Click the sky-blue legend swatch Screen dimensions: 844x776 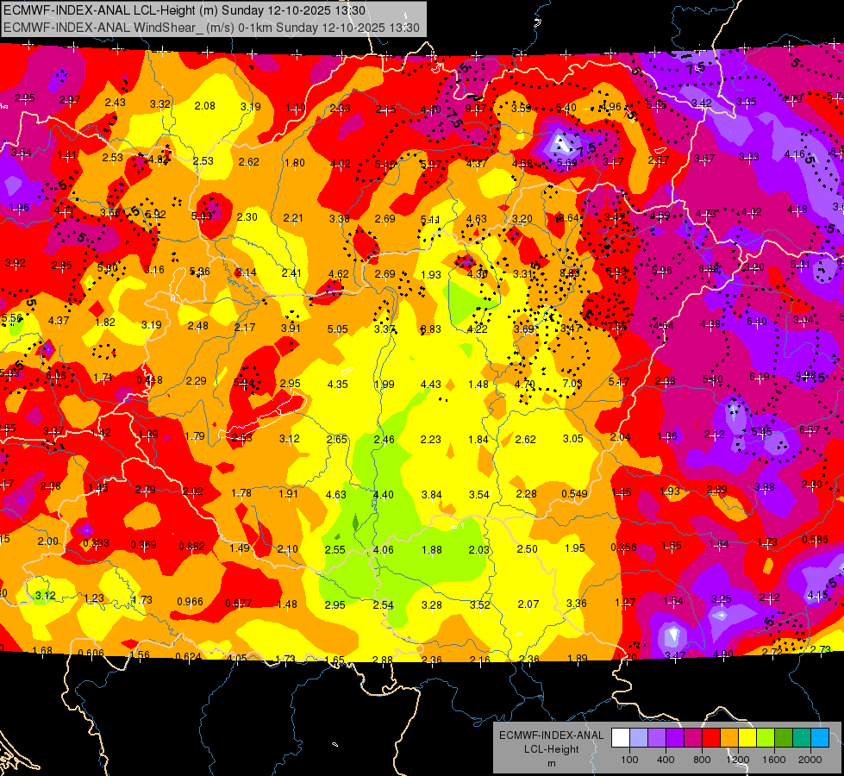tap(820, 737)
